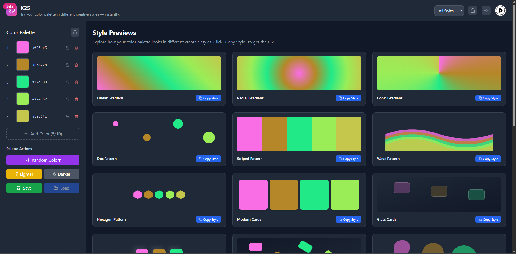Click the Linear Gradient preview image
Viewport: 516px width, 254px height.
click(x=159, y=73)
